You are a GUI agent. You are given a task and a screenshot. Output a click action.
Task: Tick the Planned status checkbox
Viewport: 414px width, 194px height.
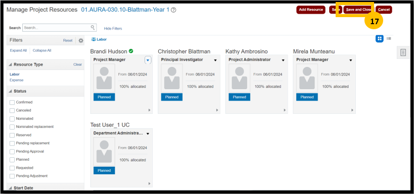coord(12,160)
